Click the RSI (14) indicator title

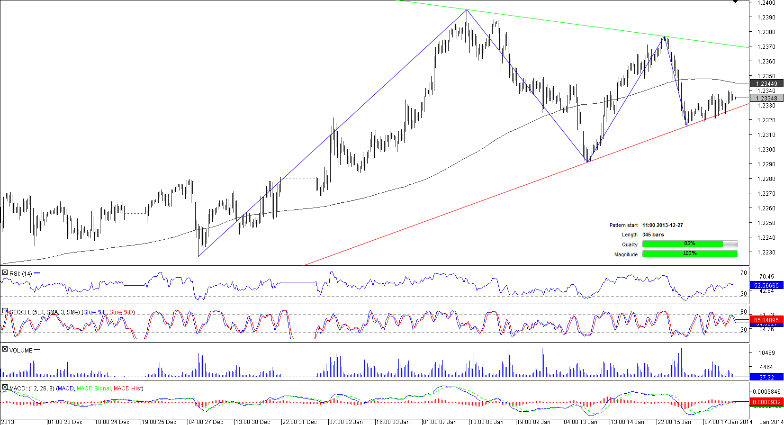coord(21,274)
